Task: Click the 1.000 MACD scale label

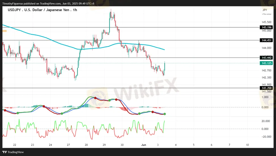Action: (x=265, y=97)
